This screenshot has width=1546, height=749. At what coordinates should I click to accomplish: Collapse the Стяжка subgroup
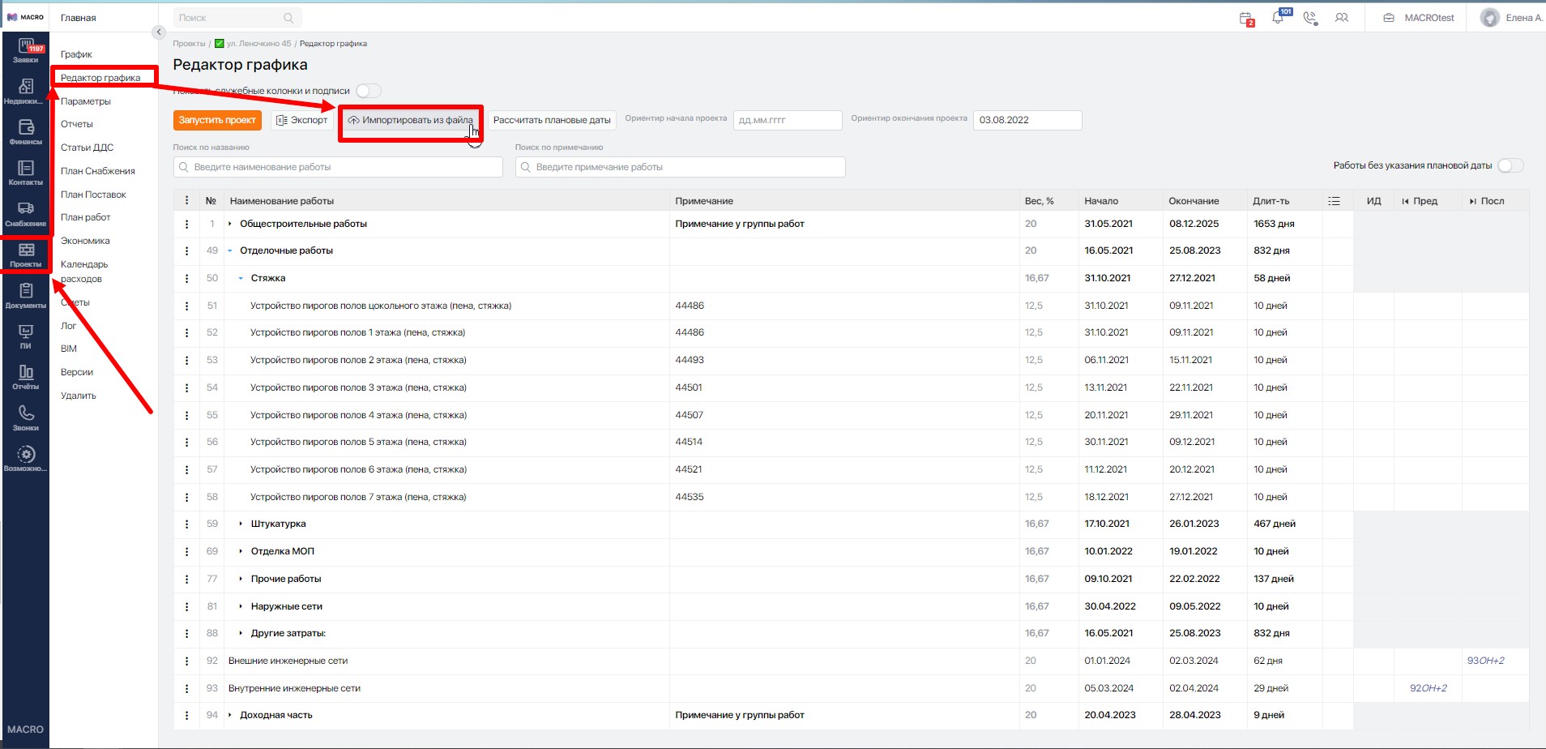pos(241,278)
